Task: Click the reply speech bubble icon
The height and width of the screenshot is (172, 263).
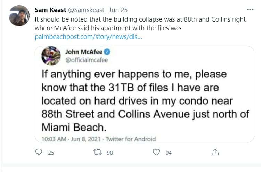Action: coord(39,152)
